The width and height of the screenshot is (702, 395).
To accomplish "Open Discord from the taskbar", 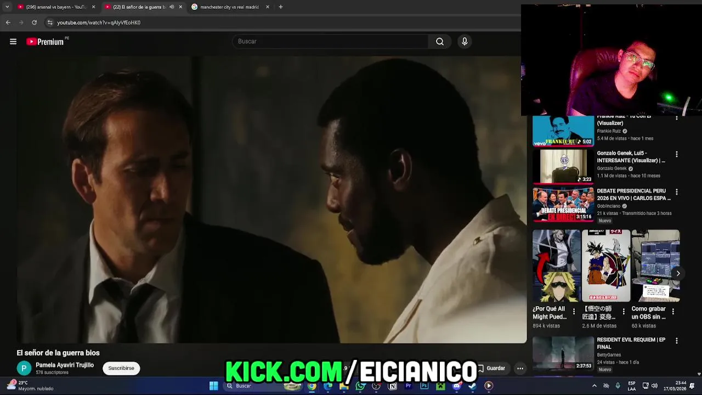I will [456, 386].
